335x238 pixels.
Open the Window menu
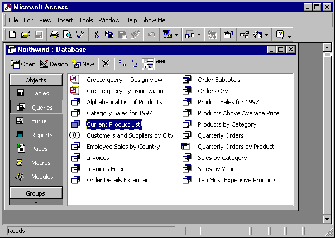(109, 20)
